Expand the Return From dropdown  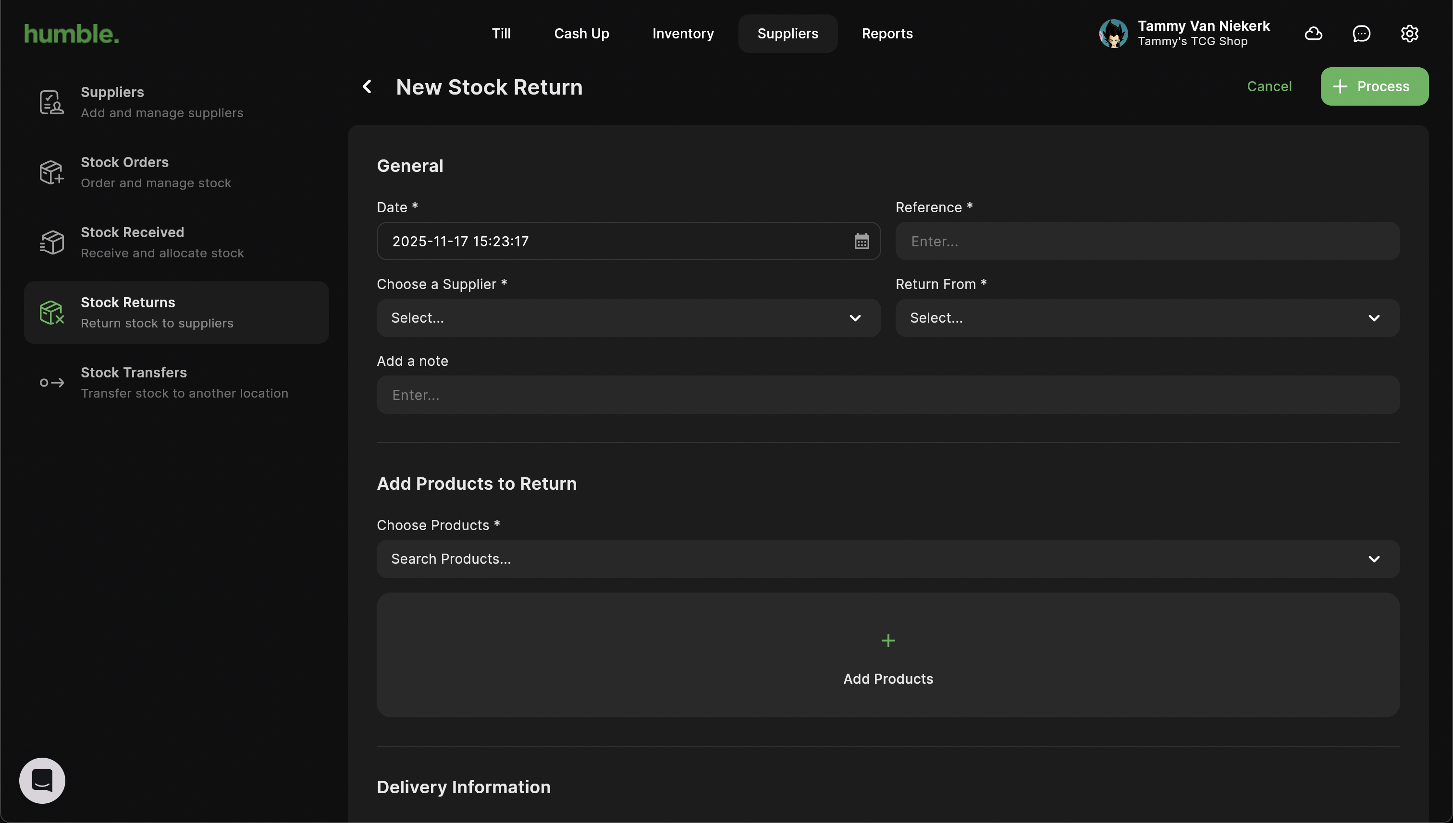[1147, 318]
